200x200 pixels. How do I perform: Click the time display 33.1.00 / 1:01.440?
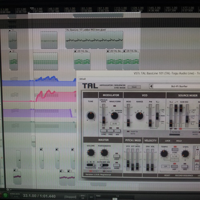pos(39,196)
